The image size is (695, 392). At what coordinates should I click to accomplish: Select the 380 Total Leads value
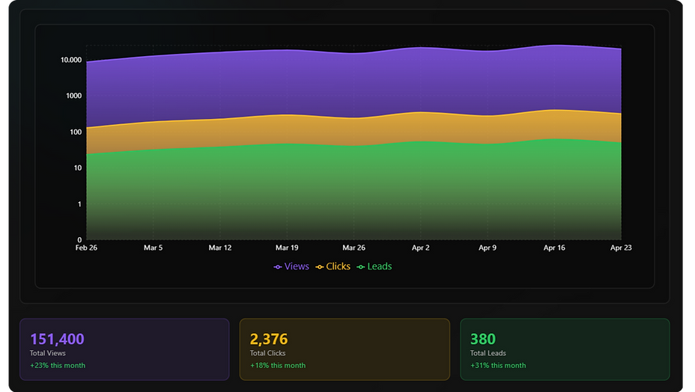tap(483, 339)
